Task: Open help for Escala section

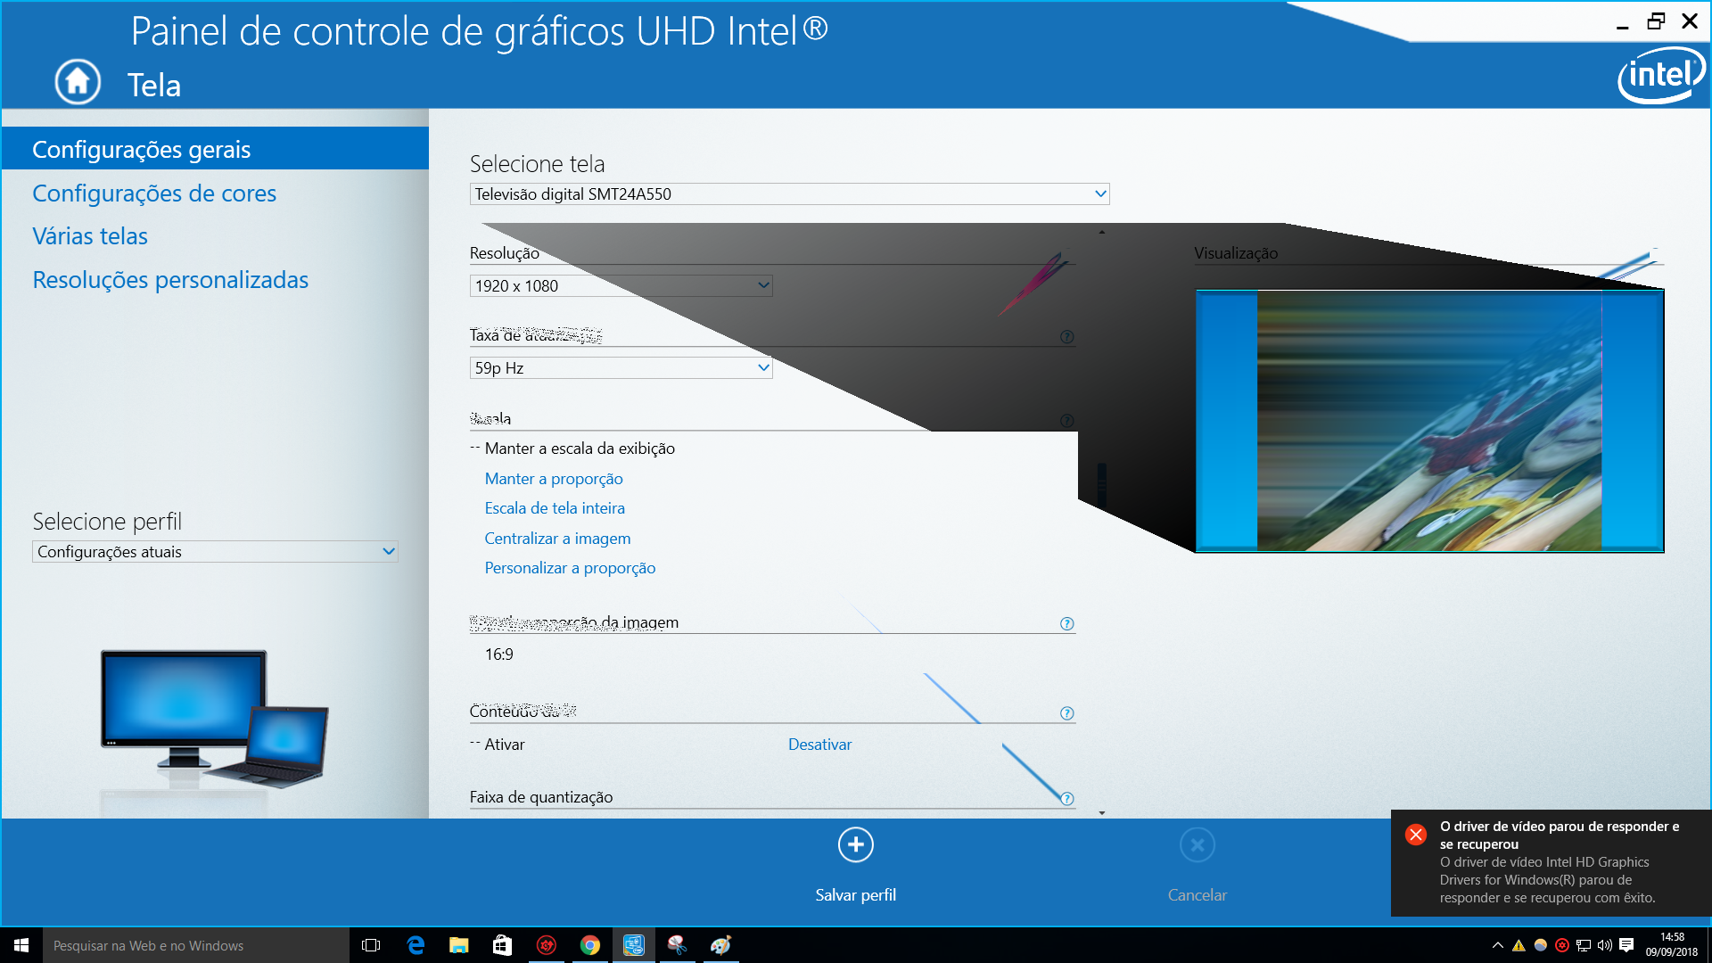Action: pyautogui.click(x=1066, y=420)
